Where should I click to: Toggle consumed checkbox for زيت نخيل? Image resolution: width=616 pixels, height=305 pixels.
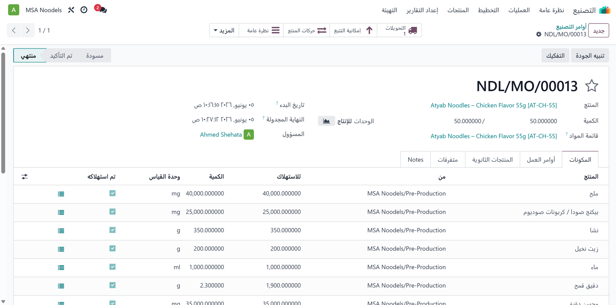tap(112, 248)
